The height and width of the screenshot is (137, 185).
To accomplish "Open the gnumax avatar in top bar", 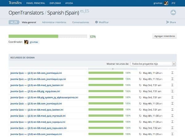I will pyautogui.click(x=166, y=3).
